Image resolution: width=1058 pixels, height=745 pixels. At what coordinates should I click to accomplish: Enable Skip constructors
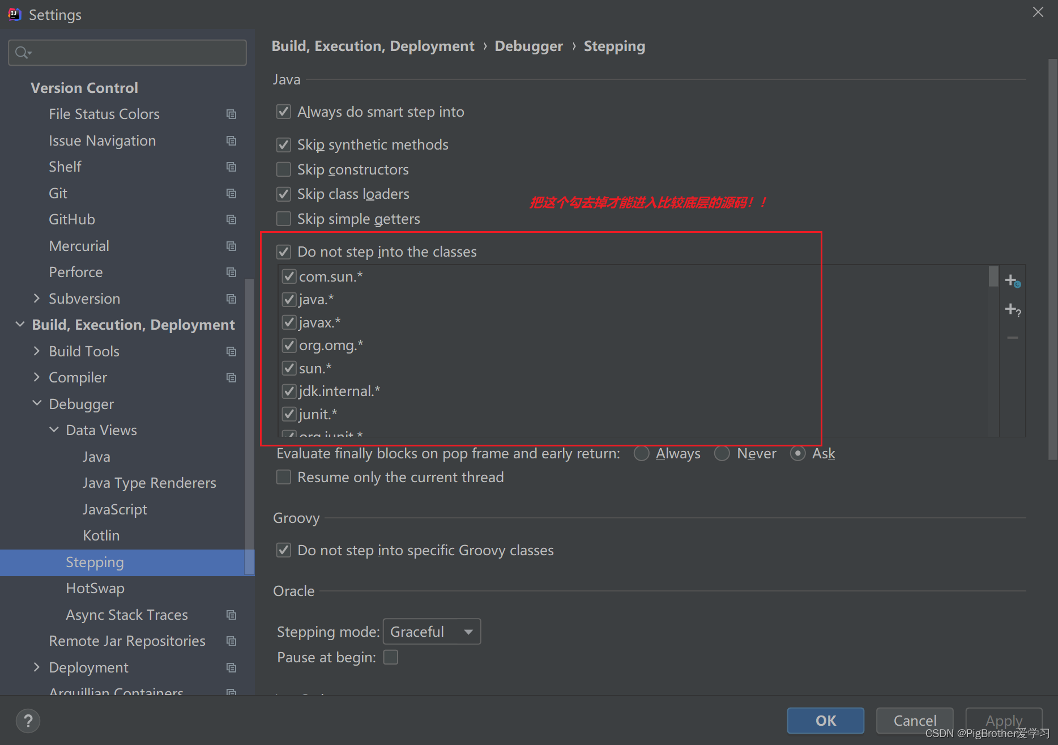coord(283,169)
